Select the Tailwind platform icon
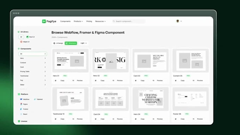This screenshot has height=135, width=240. [x=35, y=99]
